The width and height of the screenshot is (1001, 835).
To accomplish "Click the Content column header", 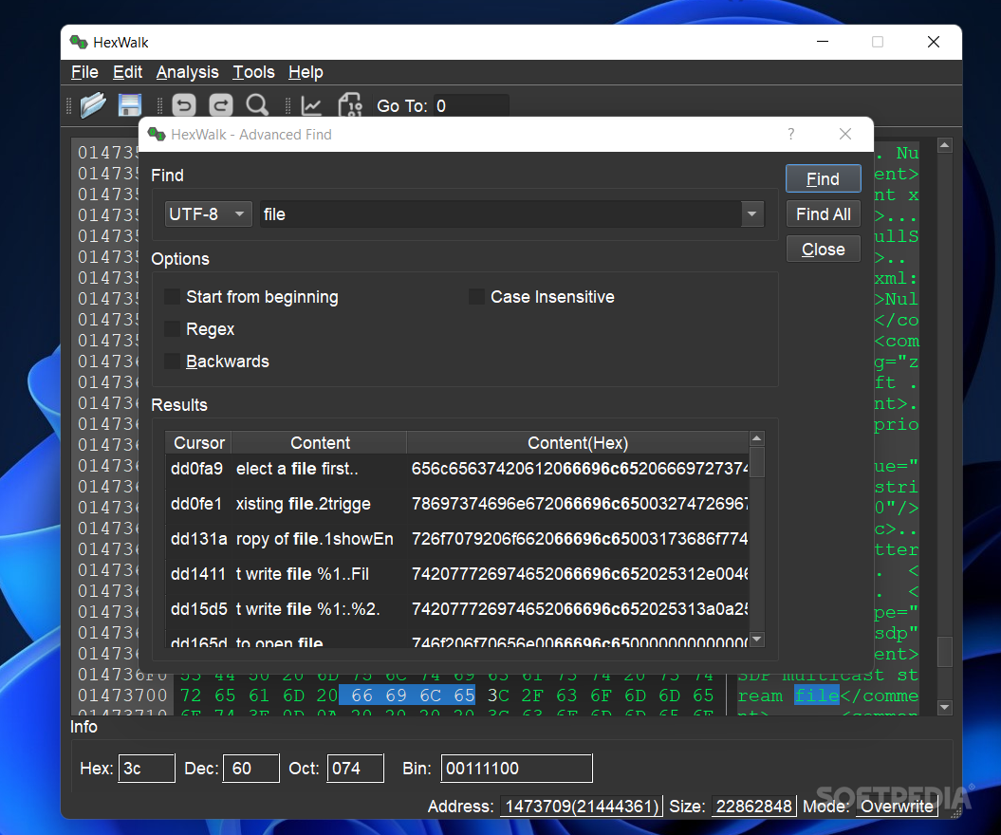I will [x=319, y=442].
